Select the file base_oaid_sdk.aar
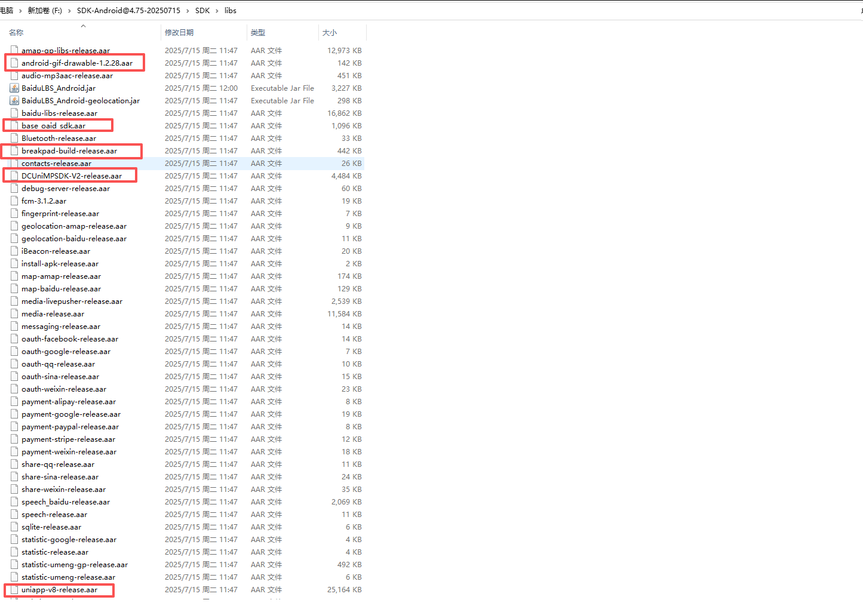863x603 pixels. pos(53,126)
